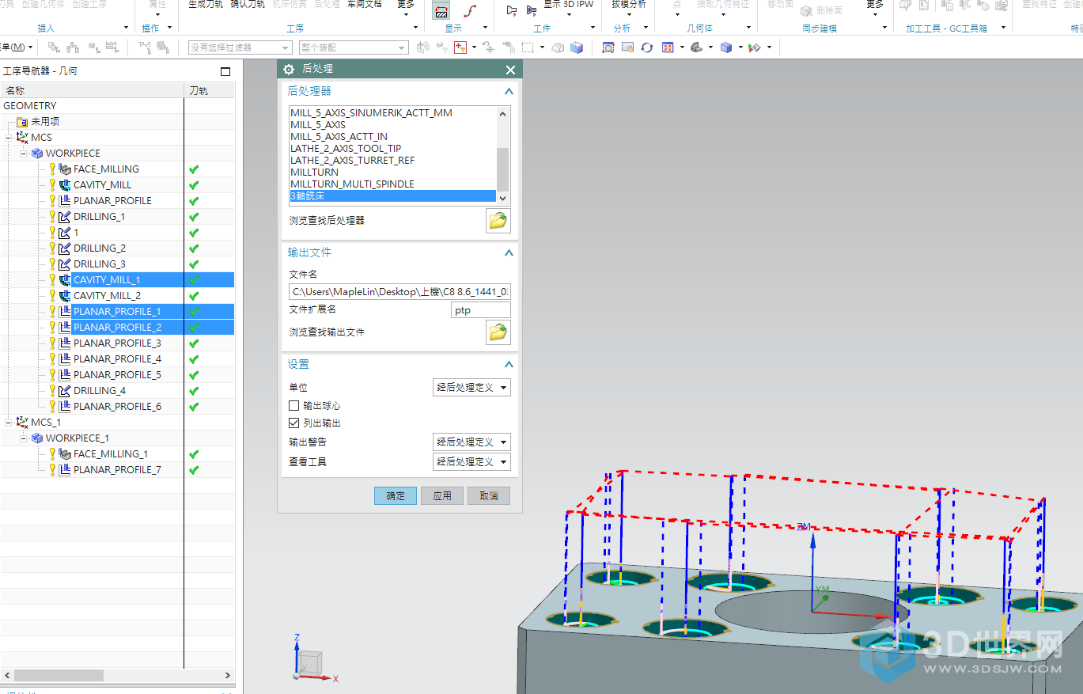The height and width of the screenshot is (694, 1083).
Task: Click the 确认刀轨 ribbon command
Action: coord(248,5)
